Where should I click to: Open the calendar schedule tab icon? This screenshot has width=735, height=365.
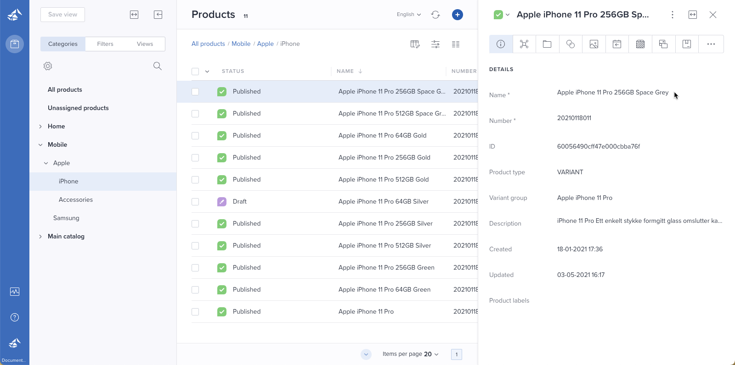(617, 44)
